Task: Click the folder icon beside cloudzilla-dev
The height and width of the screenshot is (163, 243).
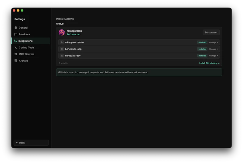Action: coord(62,56)
